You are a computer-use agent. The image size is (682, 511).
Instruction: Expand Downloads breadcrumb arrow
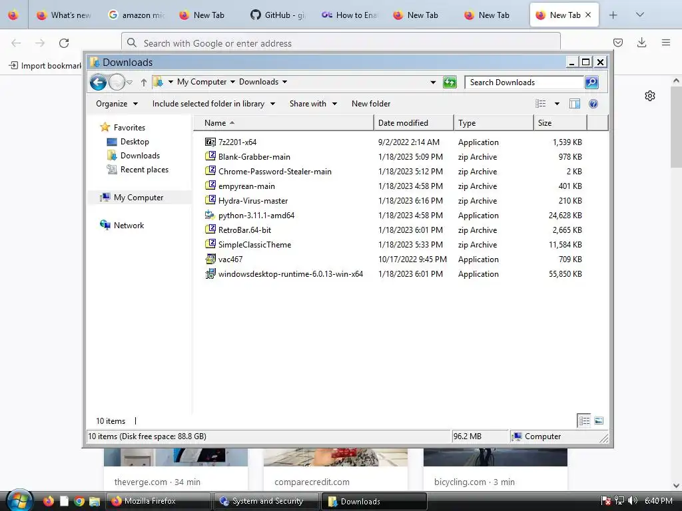click(x=284, y=82)
